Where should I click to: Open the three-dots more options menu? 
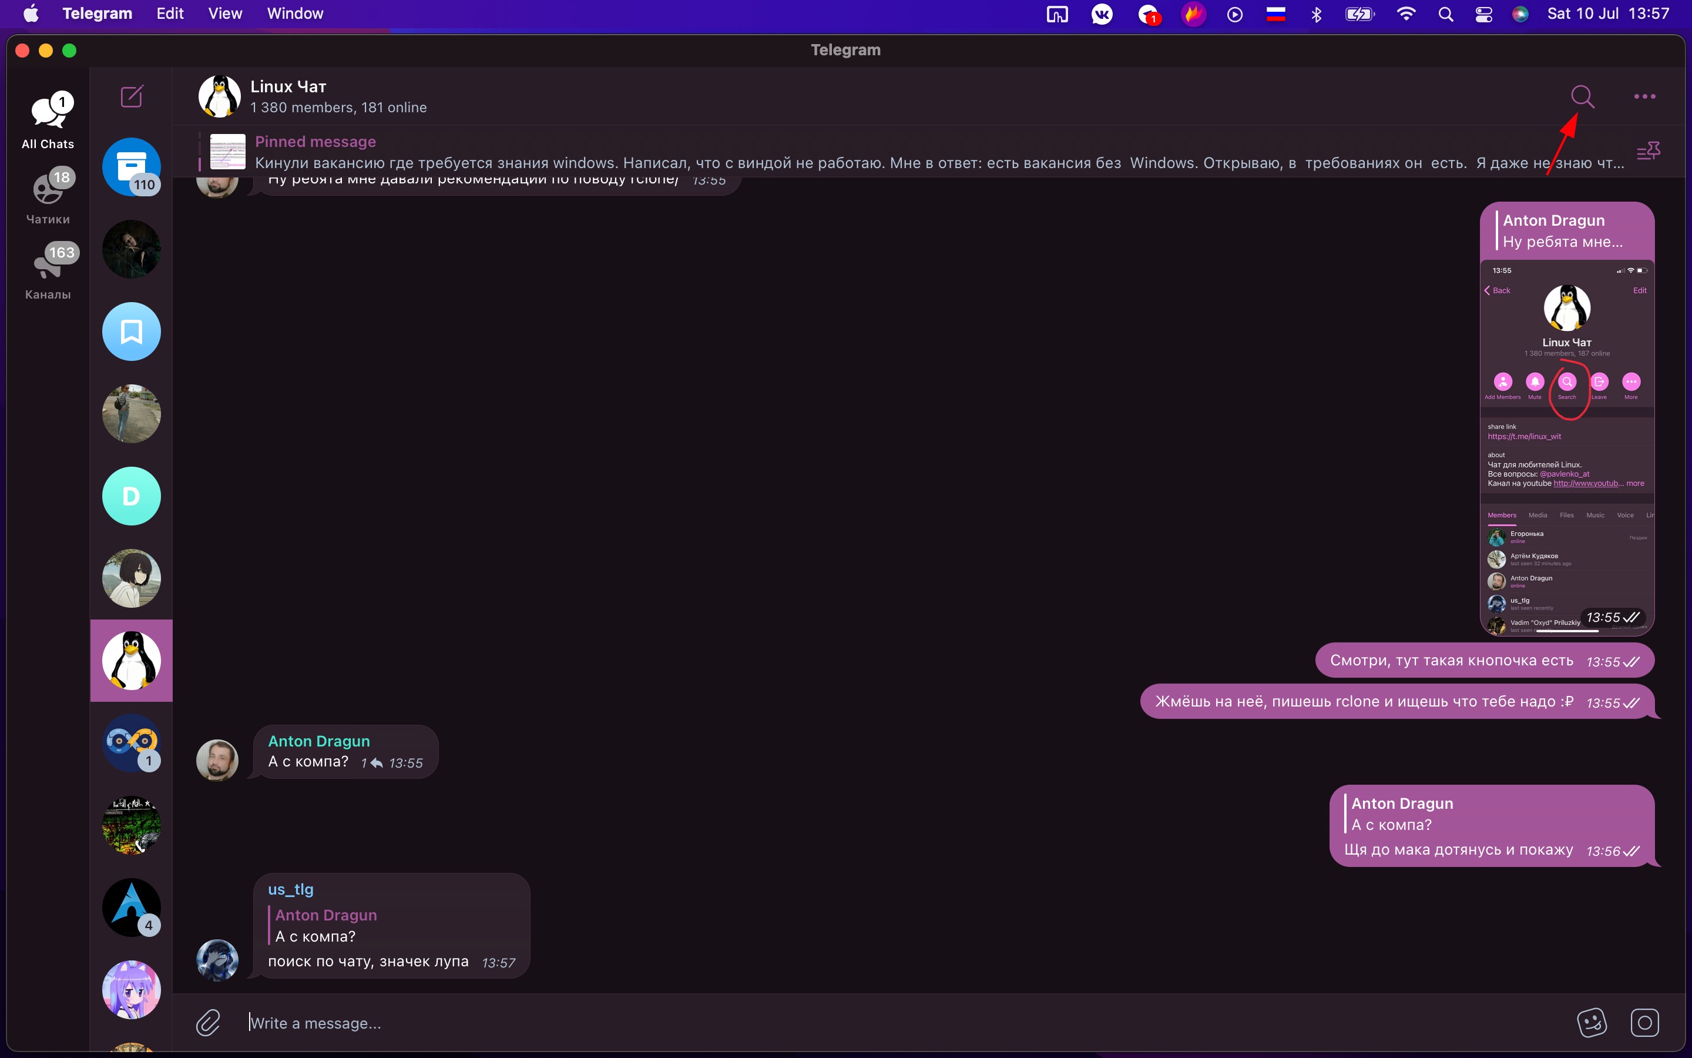point(1644,96)
